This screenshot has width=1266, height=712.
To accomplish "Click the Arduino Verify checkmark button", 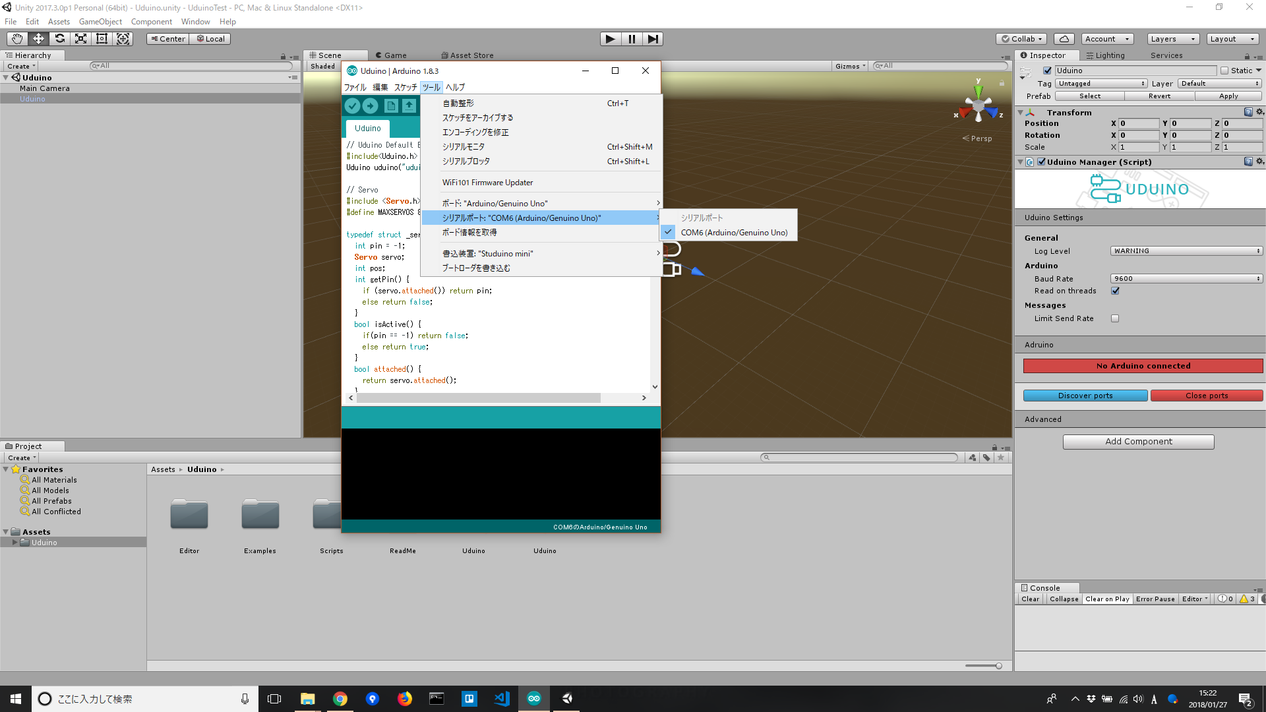I will (x=352, y=105).
